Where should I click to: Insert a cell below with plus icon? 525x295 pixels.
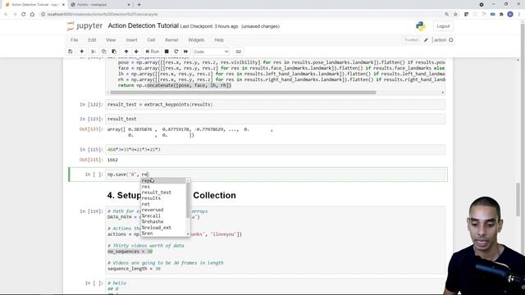[x=81, y=52]
